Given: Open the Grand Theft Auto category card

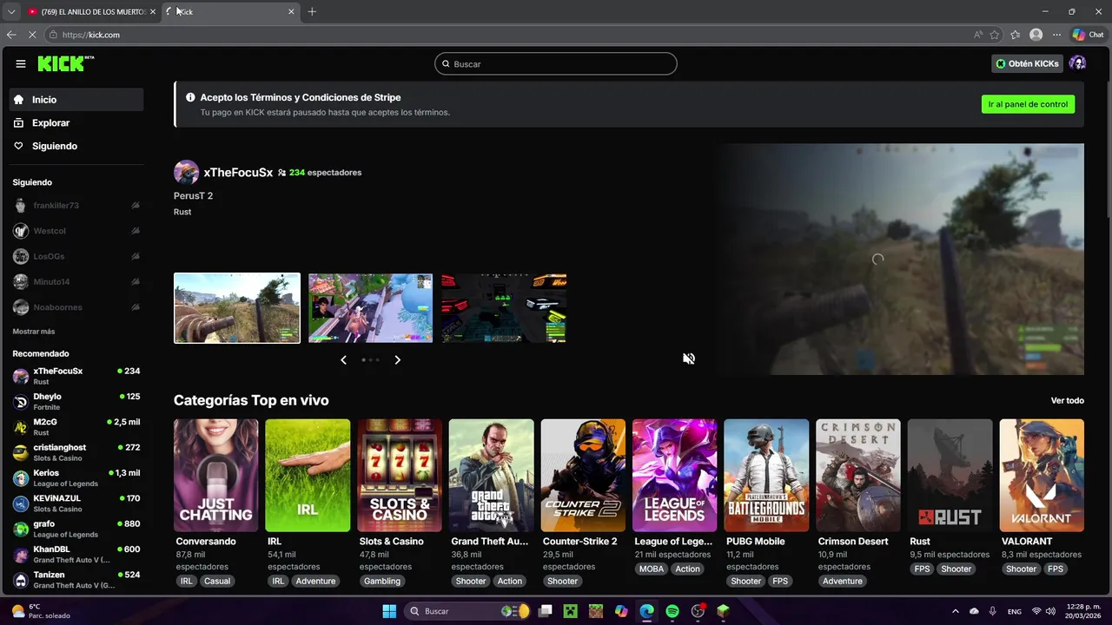Looking at the screenshot, I should pyautogui.click(x=491, y=476).
